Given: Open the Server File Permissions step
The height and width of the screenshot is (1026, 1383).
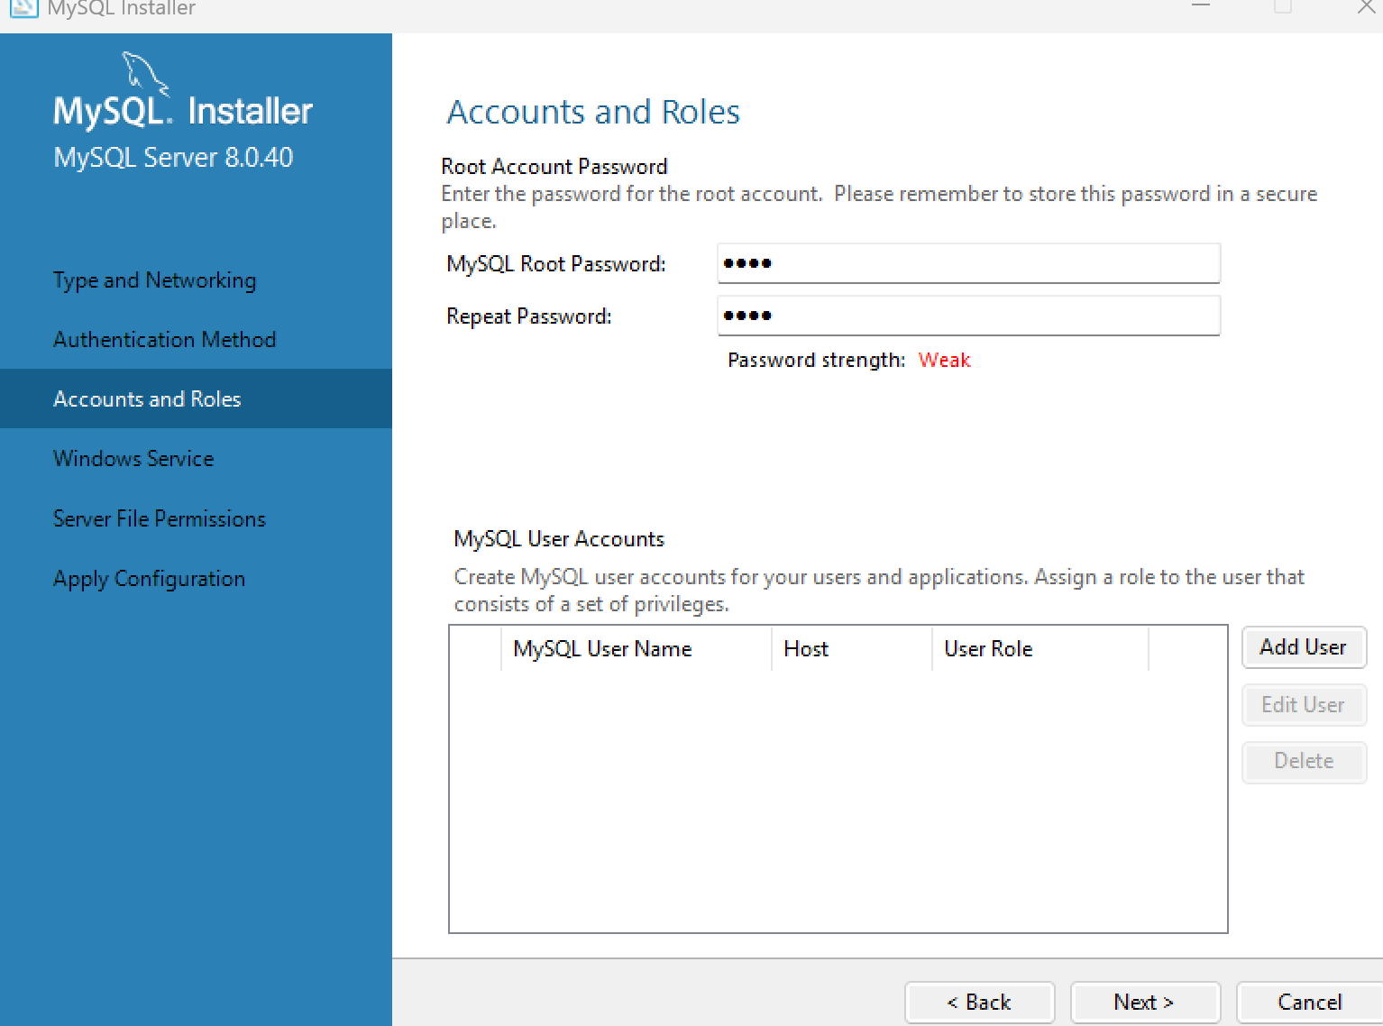Looking at the screenshot, I should pyautogui.click(x=160, y=518).
